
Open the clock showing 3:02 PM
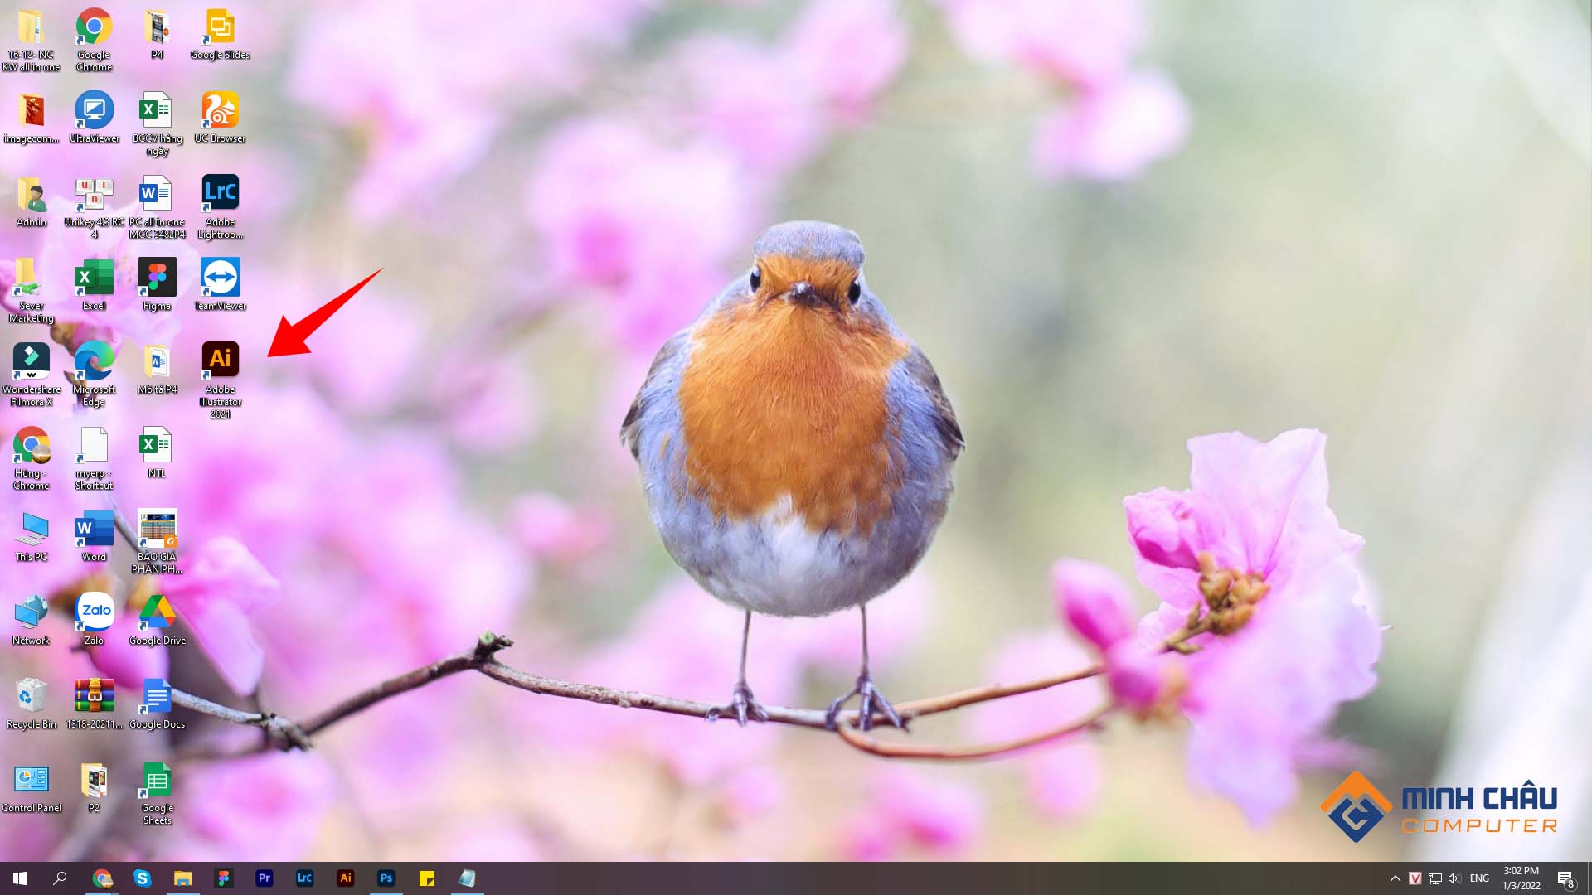point(1522,878)
